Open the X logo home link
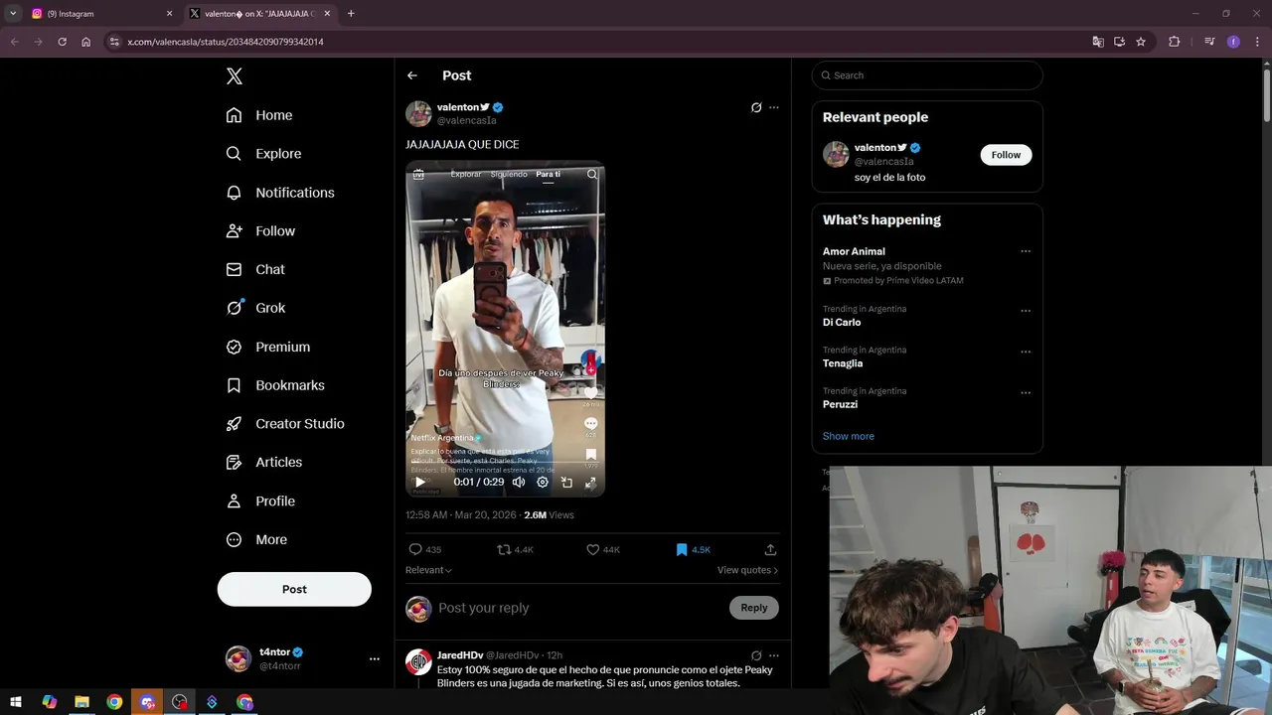Viewport: 1272px width, 715px height. pos(235,76)
